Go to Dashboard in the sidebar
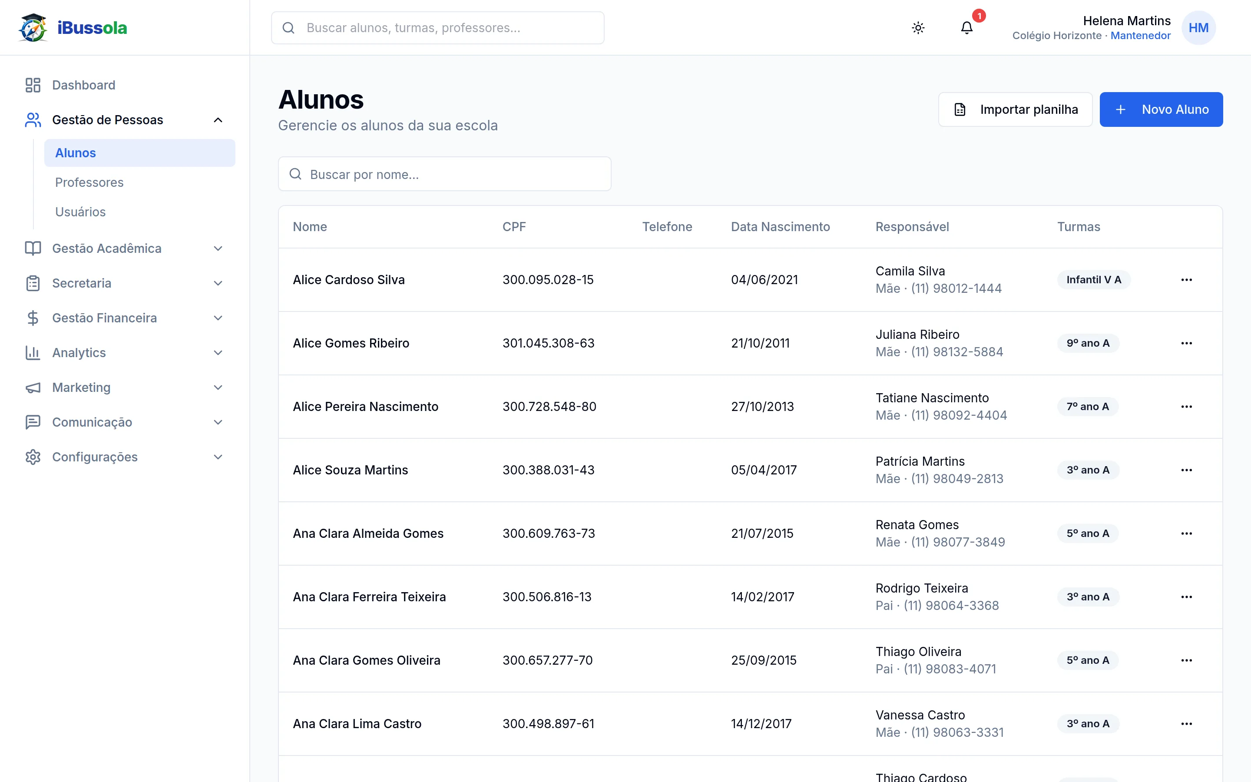Viewport: 1251px width, 782px height. pyautogui.click(x=125, y=85)
